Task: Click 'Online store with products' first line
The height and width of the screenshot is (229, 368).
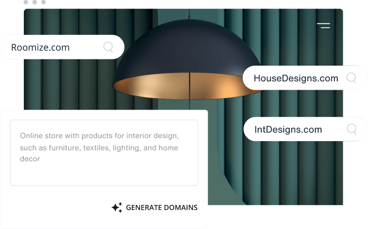Action: point(99,136)
